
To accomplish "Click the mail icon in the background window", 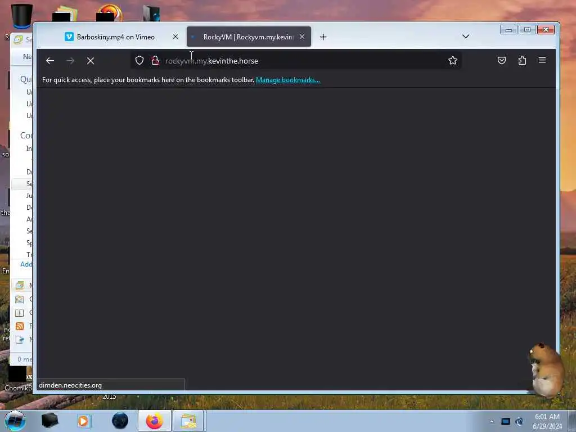I will click(x=20, y=285).
